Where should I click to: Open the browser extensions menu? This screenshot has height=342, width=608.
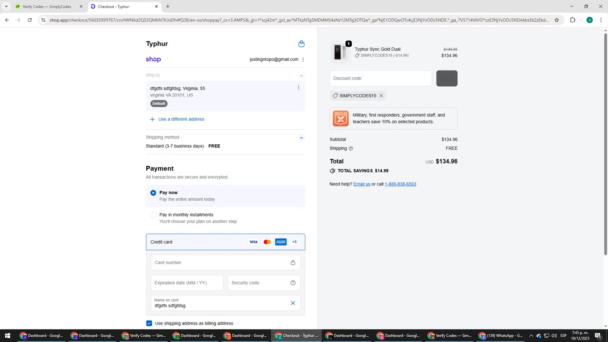[x=573, y=20]
